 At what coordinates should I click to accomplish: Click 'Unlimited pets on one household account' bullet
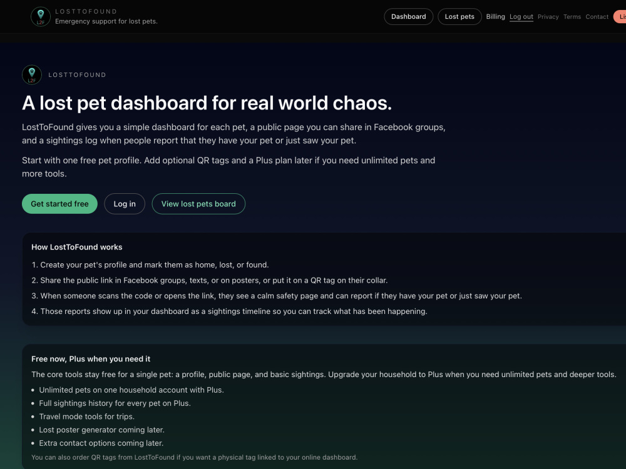pos(131,390)
